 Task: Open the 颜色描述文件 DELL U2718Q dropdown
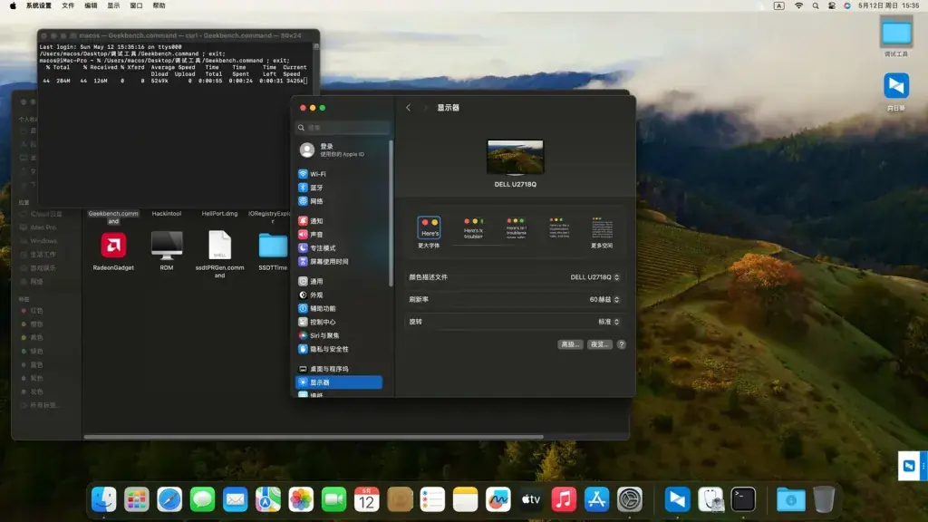[594, 277]
